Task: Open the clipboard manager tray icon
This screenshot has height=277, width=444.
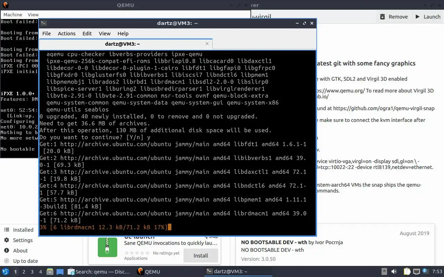Action: pos(407,271)
